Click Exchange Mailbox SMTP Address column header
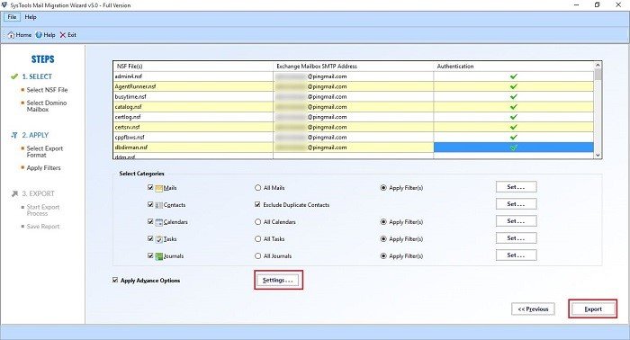630x340 pixels. [354, 67]
